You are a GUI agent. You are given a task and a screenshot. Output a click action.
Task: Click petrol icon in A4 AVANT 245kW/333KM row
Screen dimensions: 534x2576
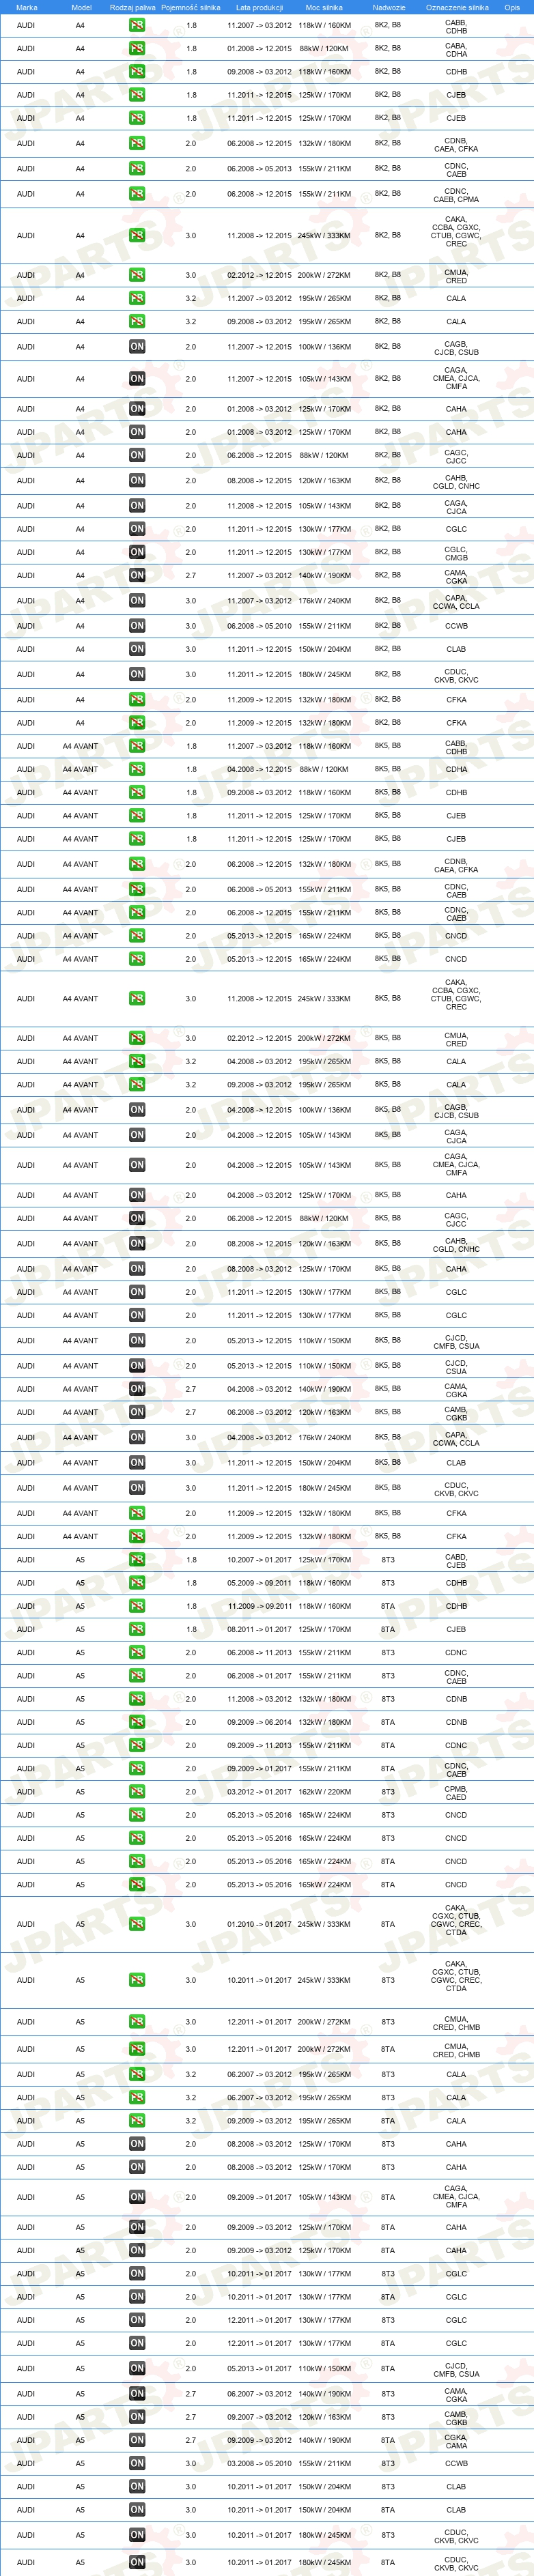click(x=137, y=999)
